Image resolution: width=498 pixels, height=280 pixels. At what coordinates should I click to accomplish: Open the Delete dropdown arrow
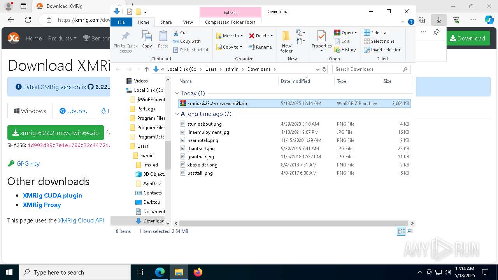point(272,36)
